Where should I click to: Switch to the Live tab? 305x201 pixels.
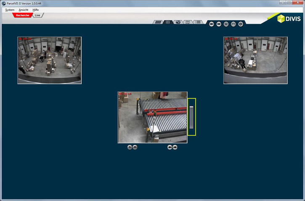coord(37,15)
